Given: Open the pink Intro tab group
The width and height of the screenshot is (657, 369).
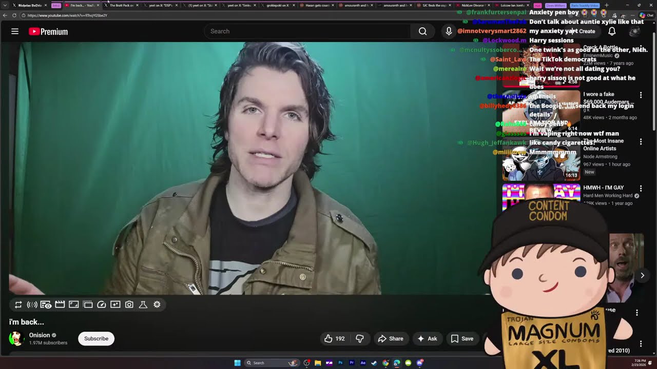Looking at the screenshot, I should click(x=56, y=5).
